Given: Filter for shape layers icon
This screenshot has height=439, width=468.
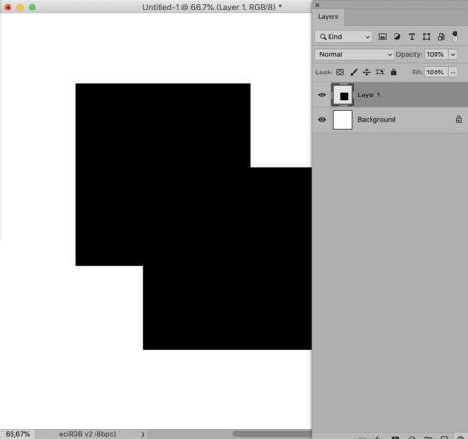Looking at the screenshot, I should pos(426,37).
